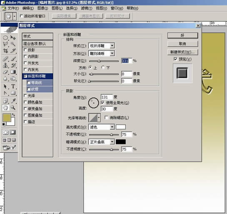Click the 大小(S) value input field
This screenshot has width=227, height=214.
click(x=127, y=74)
